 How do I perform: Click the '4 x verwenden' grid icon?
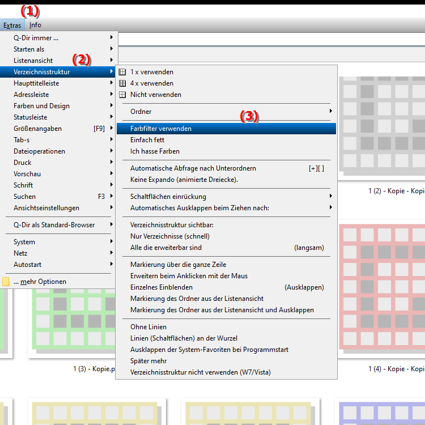tap(122, 83)
